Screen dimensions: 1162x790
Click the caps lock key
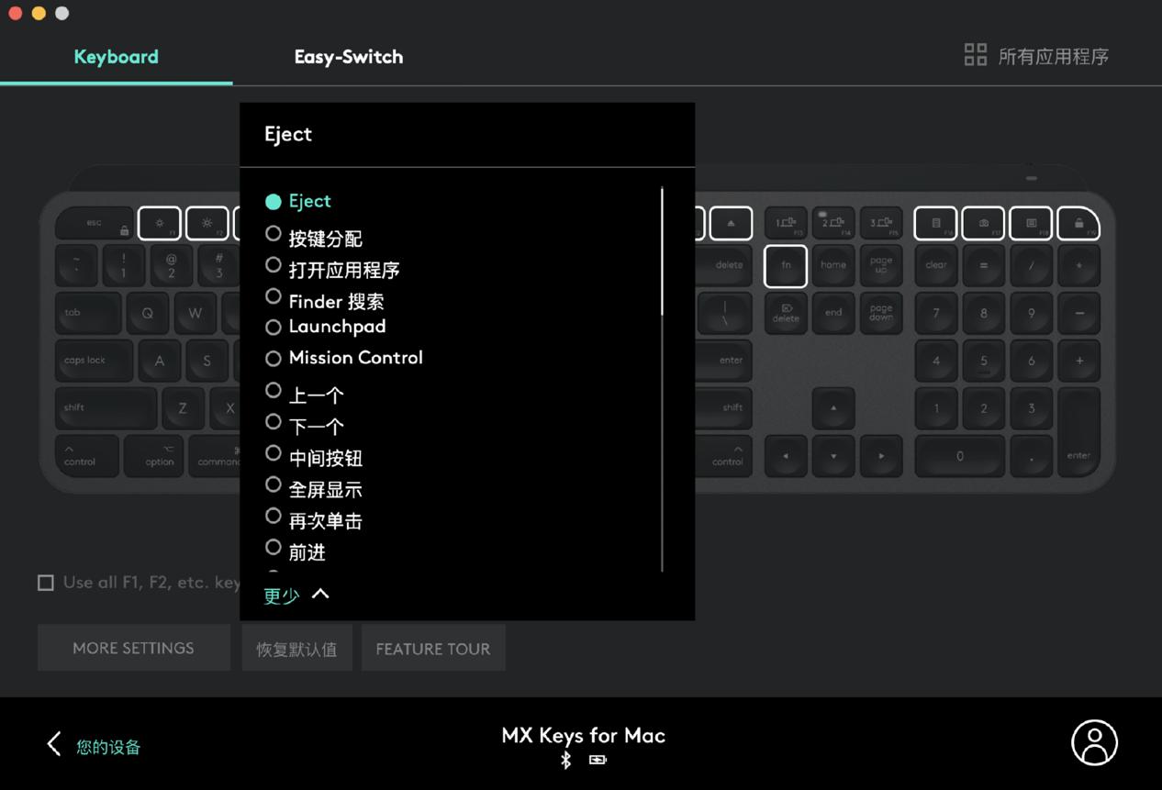95,361
